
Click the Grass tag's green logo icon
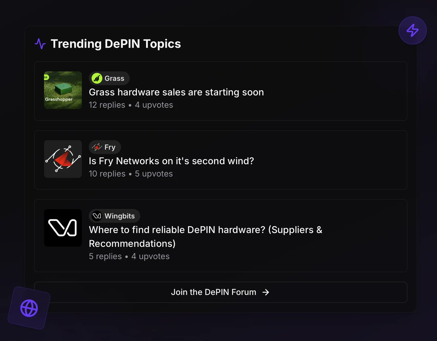pos(97,78)
